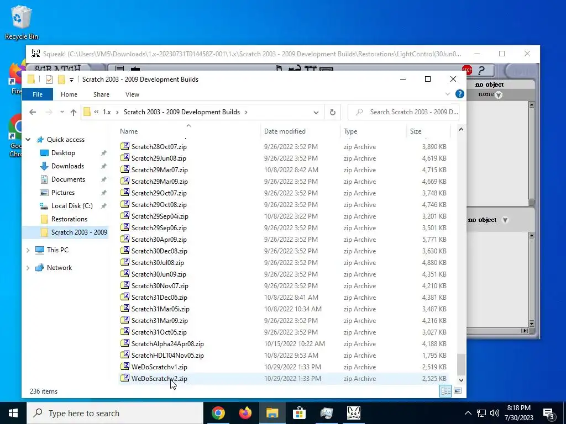This screenshot has width=566, height=424.
Task: Go up one folder level arrow
Action: 74,112
